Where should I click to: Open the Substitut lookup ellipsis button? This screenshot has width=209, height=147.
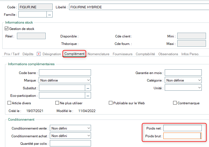(88, 88)
